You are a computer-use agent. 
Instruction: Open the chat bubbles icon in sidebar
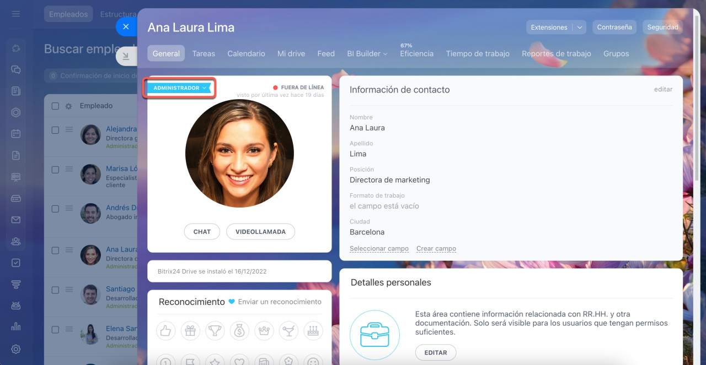pos(15,69)
